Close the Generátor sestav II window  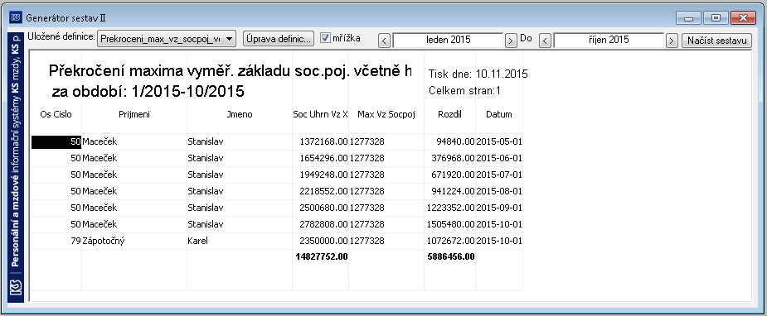coord(743,18)
